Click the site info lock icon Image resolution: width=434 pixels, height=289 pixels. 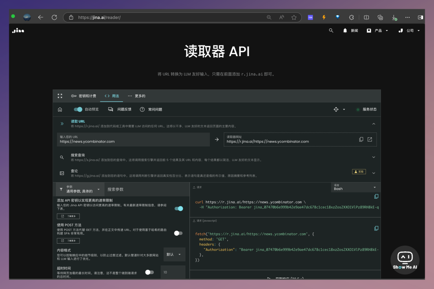pos(71,17)
